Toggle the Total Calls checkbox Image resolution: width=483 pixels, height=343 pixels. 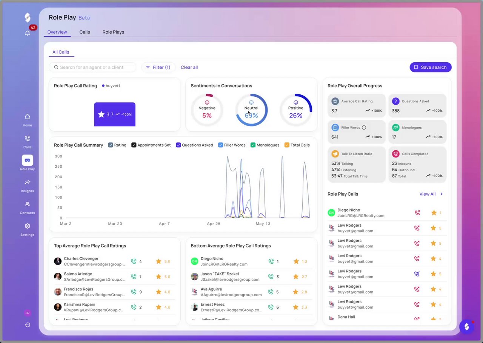click(x=287, y=145)
